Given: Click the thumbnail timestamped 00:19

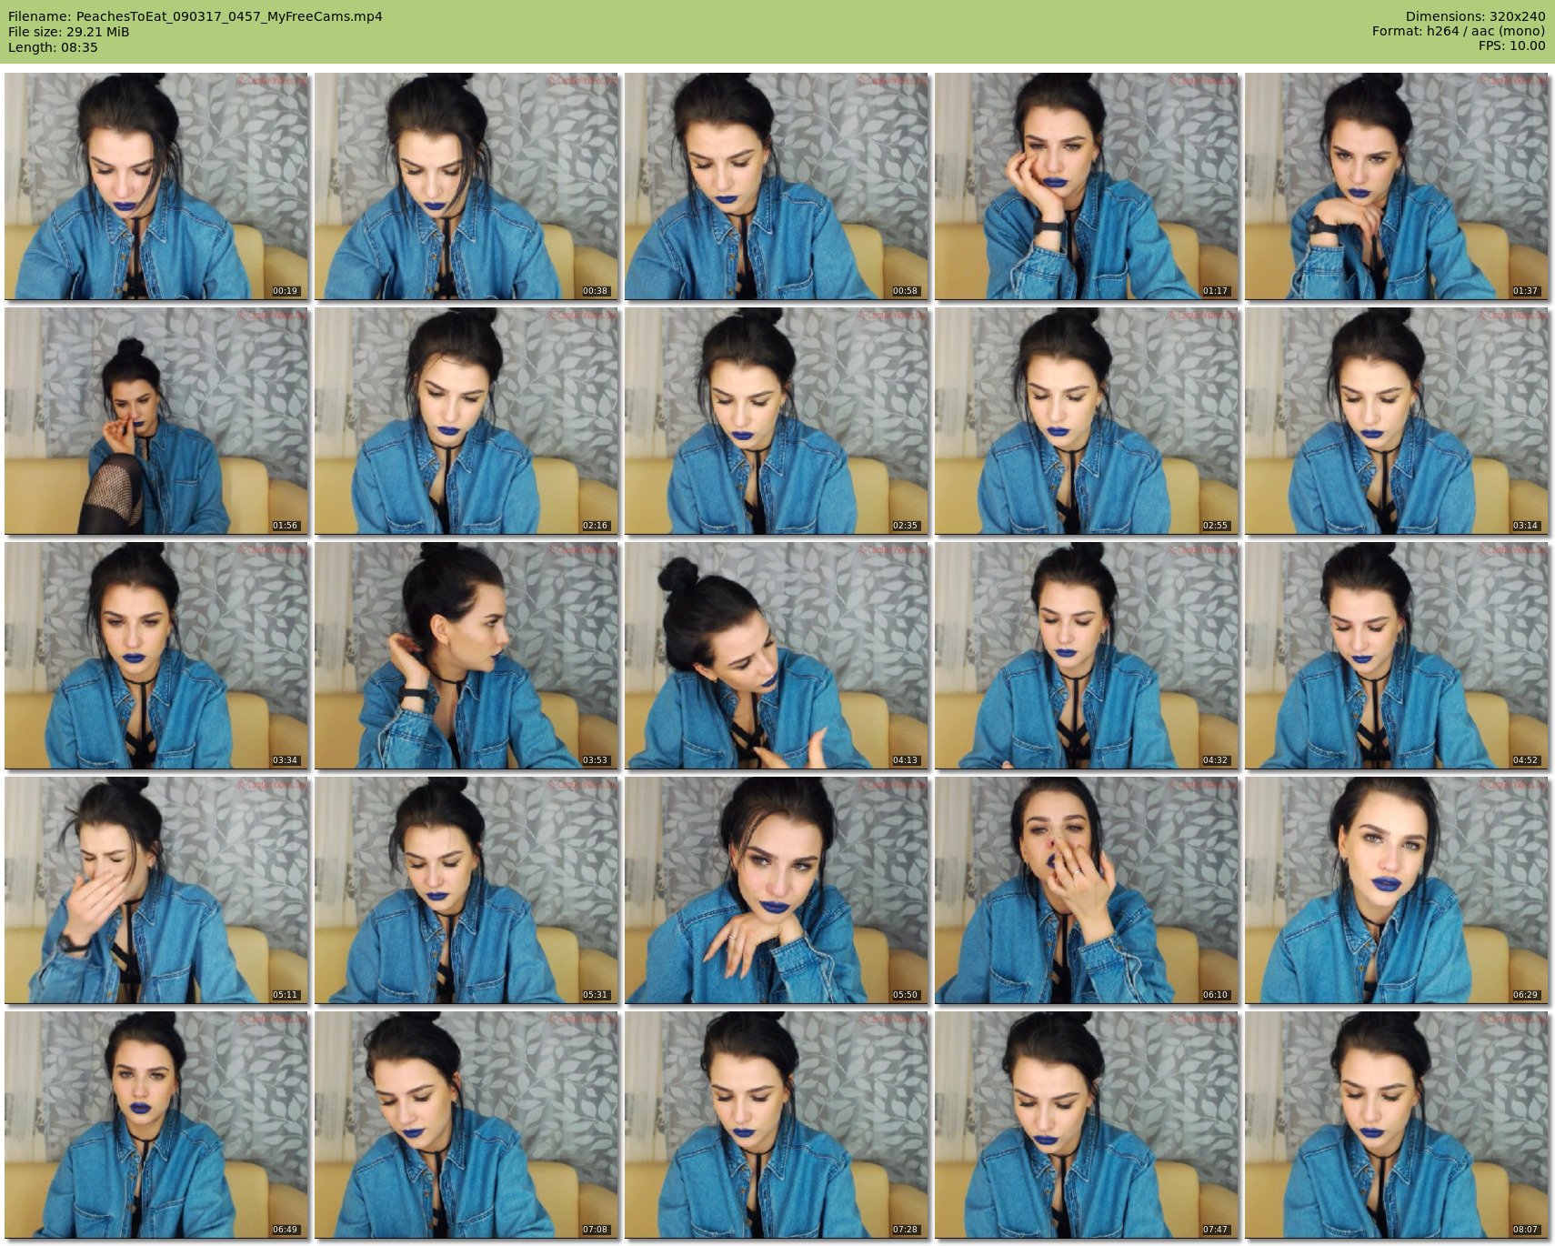Looking at the screenshot, I should [x=156, y=186].
